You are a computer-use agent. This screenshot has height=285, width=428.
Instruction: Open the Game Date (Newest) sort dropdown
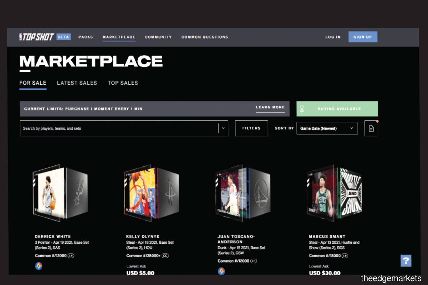tap(327, 128)
